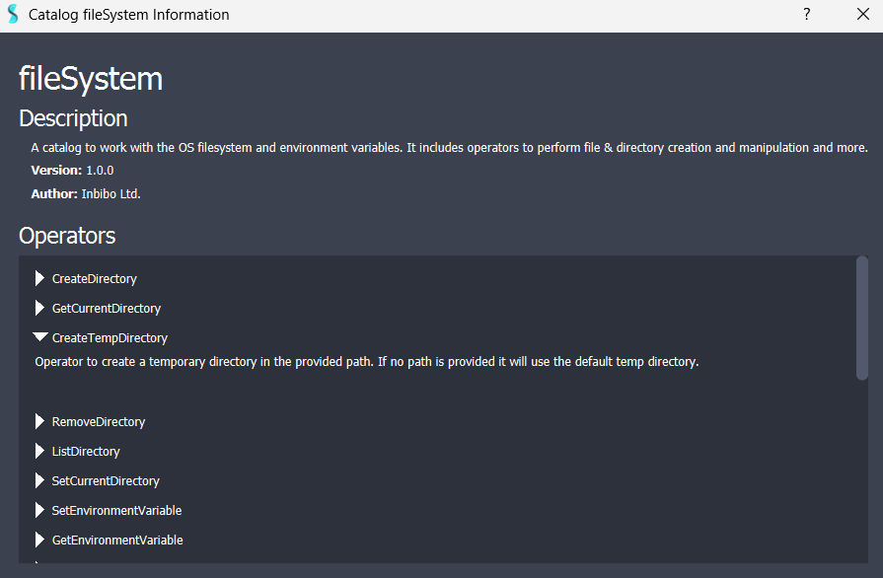Expand the GetEnvironmentVariable operator

[38, 540]
